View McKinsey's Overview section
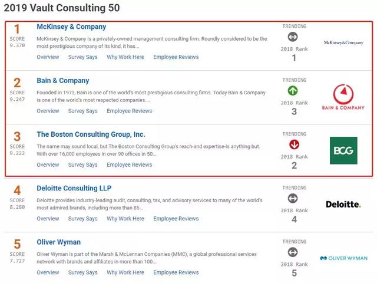 pyautogui.click(x=48, y=57)
